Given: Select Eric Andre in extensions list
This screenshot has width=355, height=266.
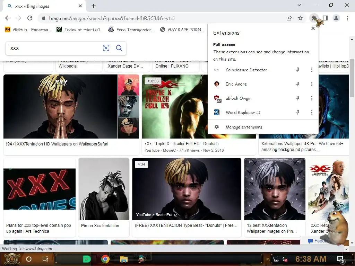Looking at the screenshot, I should 236,84.
